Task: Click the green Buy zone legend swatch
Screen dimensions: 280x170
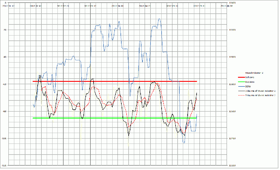Action: [241, 82]
